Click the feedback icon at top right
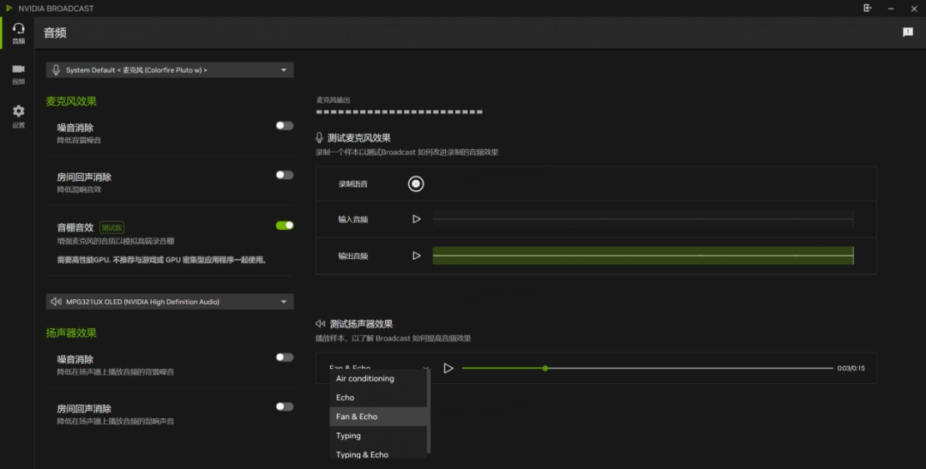926x469 pixels. 908,33
